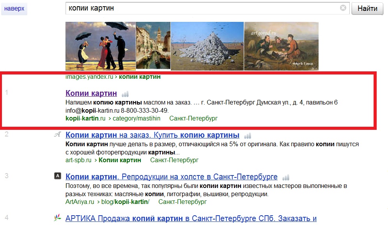This screenshot has height=225, width=388.
Task: Open Копии картин на заказ. Купить копию картины
Action: point(152,135)
